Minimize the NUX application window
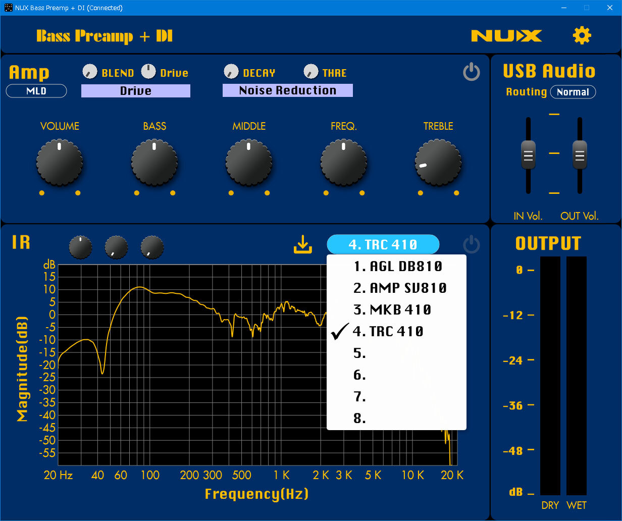 (563, 8)
